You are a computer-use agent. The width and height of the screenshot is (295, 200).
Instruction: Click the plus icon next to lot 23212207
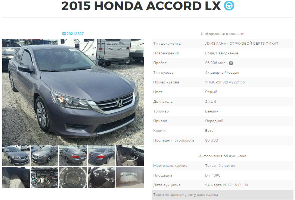[64, 34]
